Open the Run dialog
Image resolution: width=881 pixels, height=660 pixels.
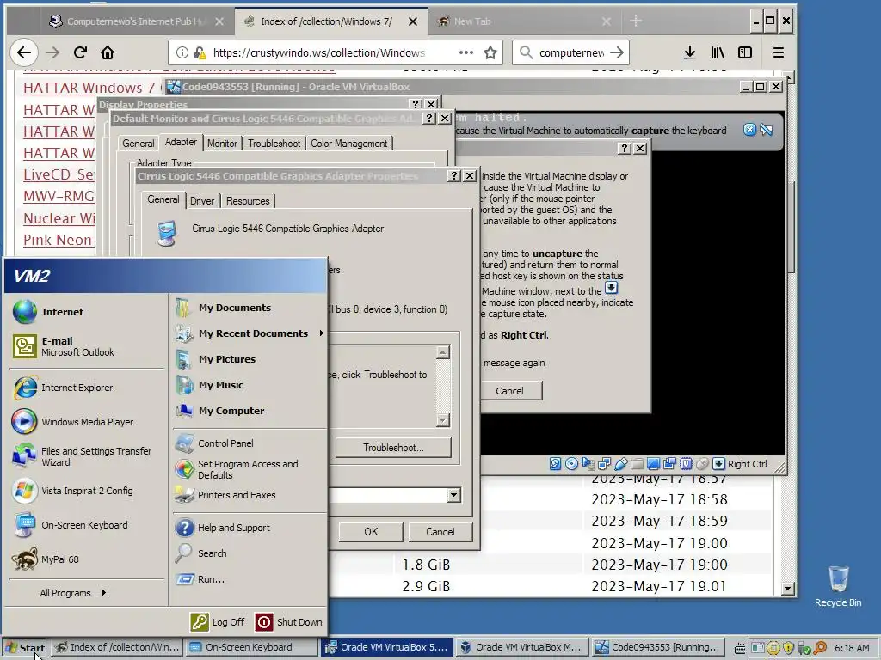[249, 579]
